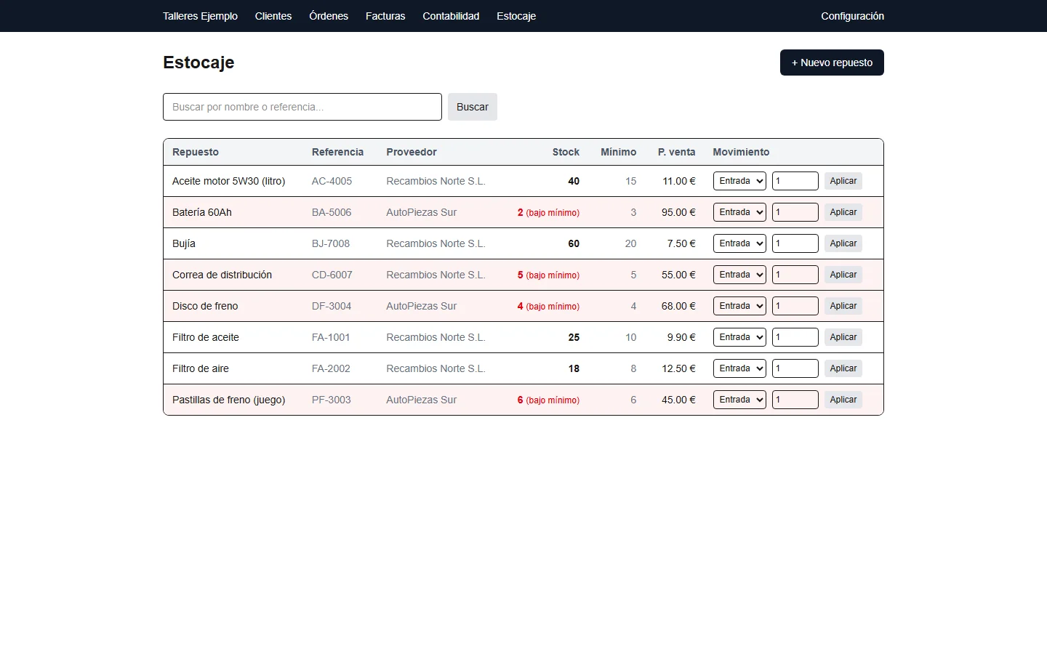Click Aplicar on the Bujía row
Screen dimensions: 1047x654
coord(843,243)
